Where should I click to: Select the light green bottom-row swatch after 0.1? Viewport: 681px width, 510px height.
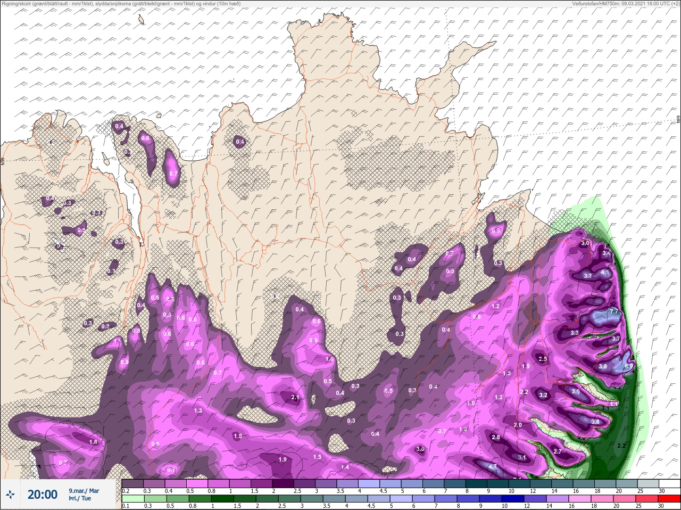[134, 499]
